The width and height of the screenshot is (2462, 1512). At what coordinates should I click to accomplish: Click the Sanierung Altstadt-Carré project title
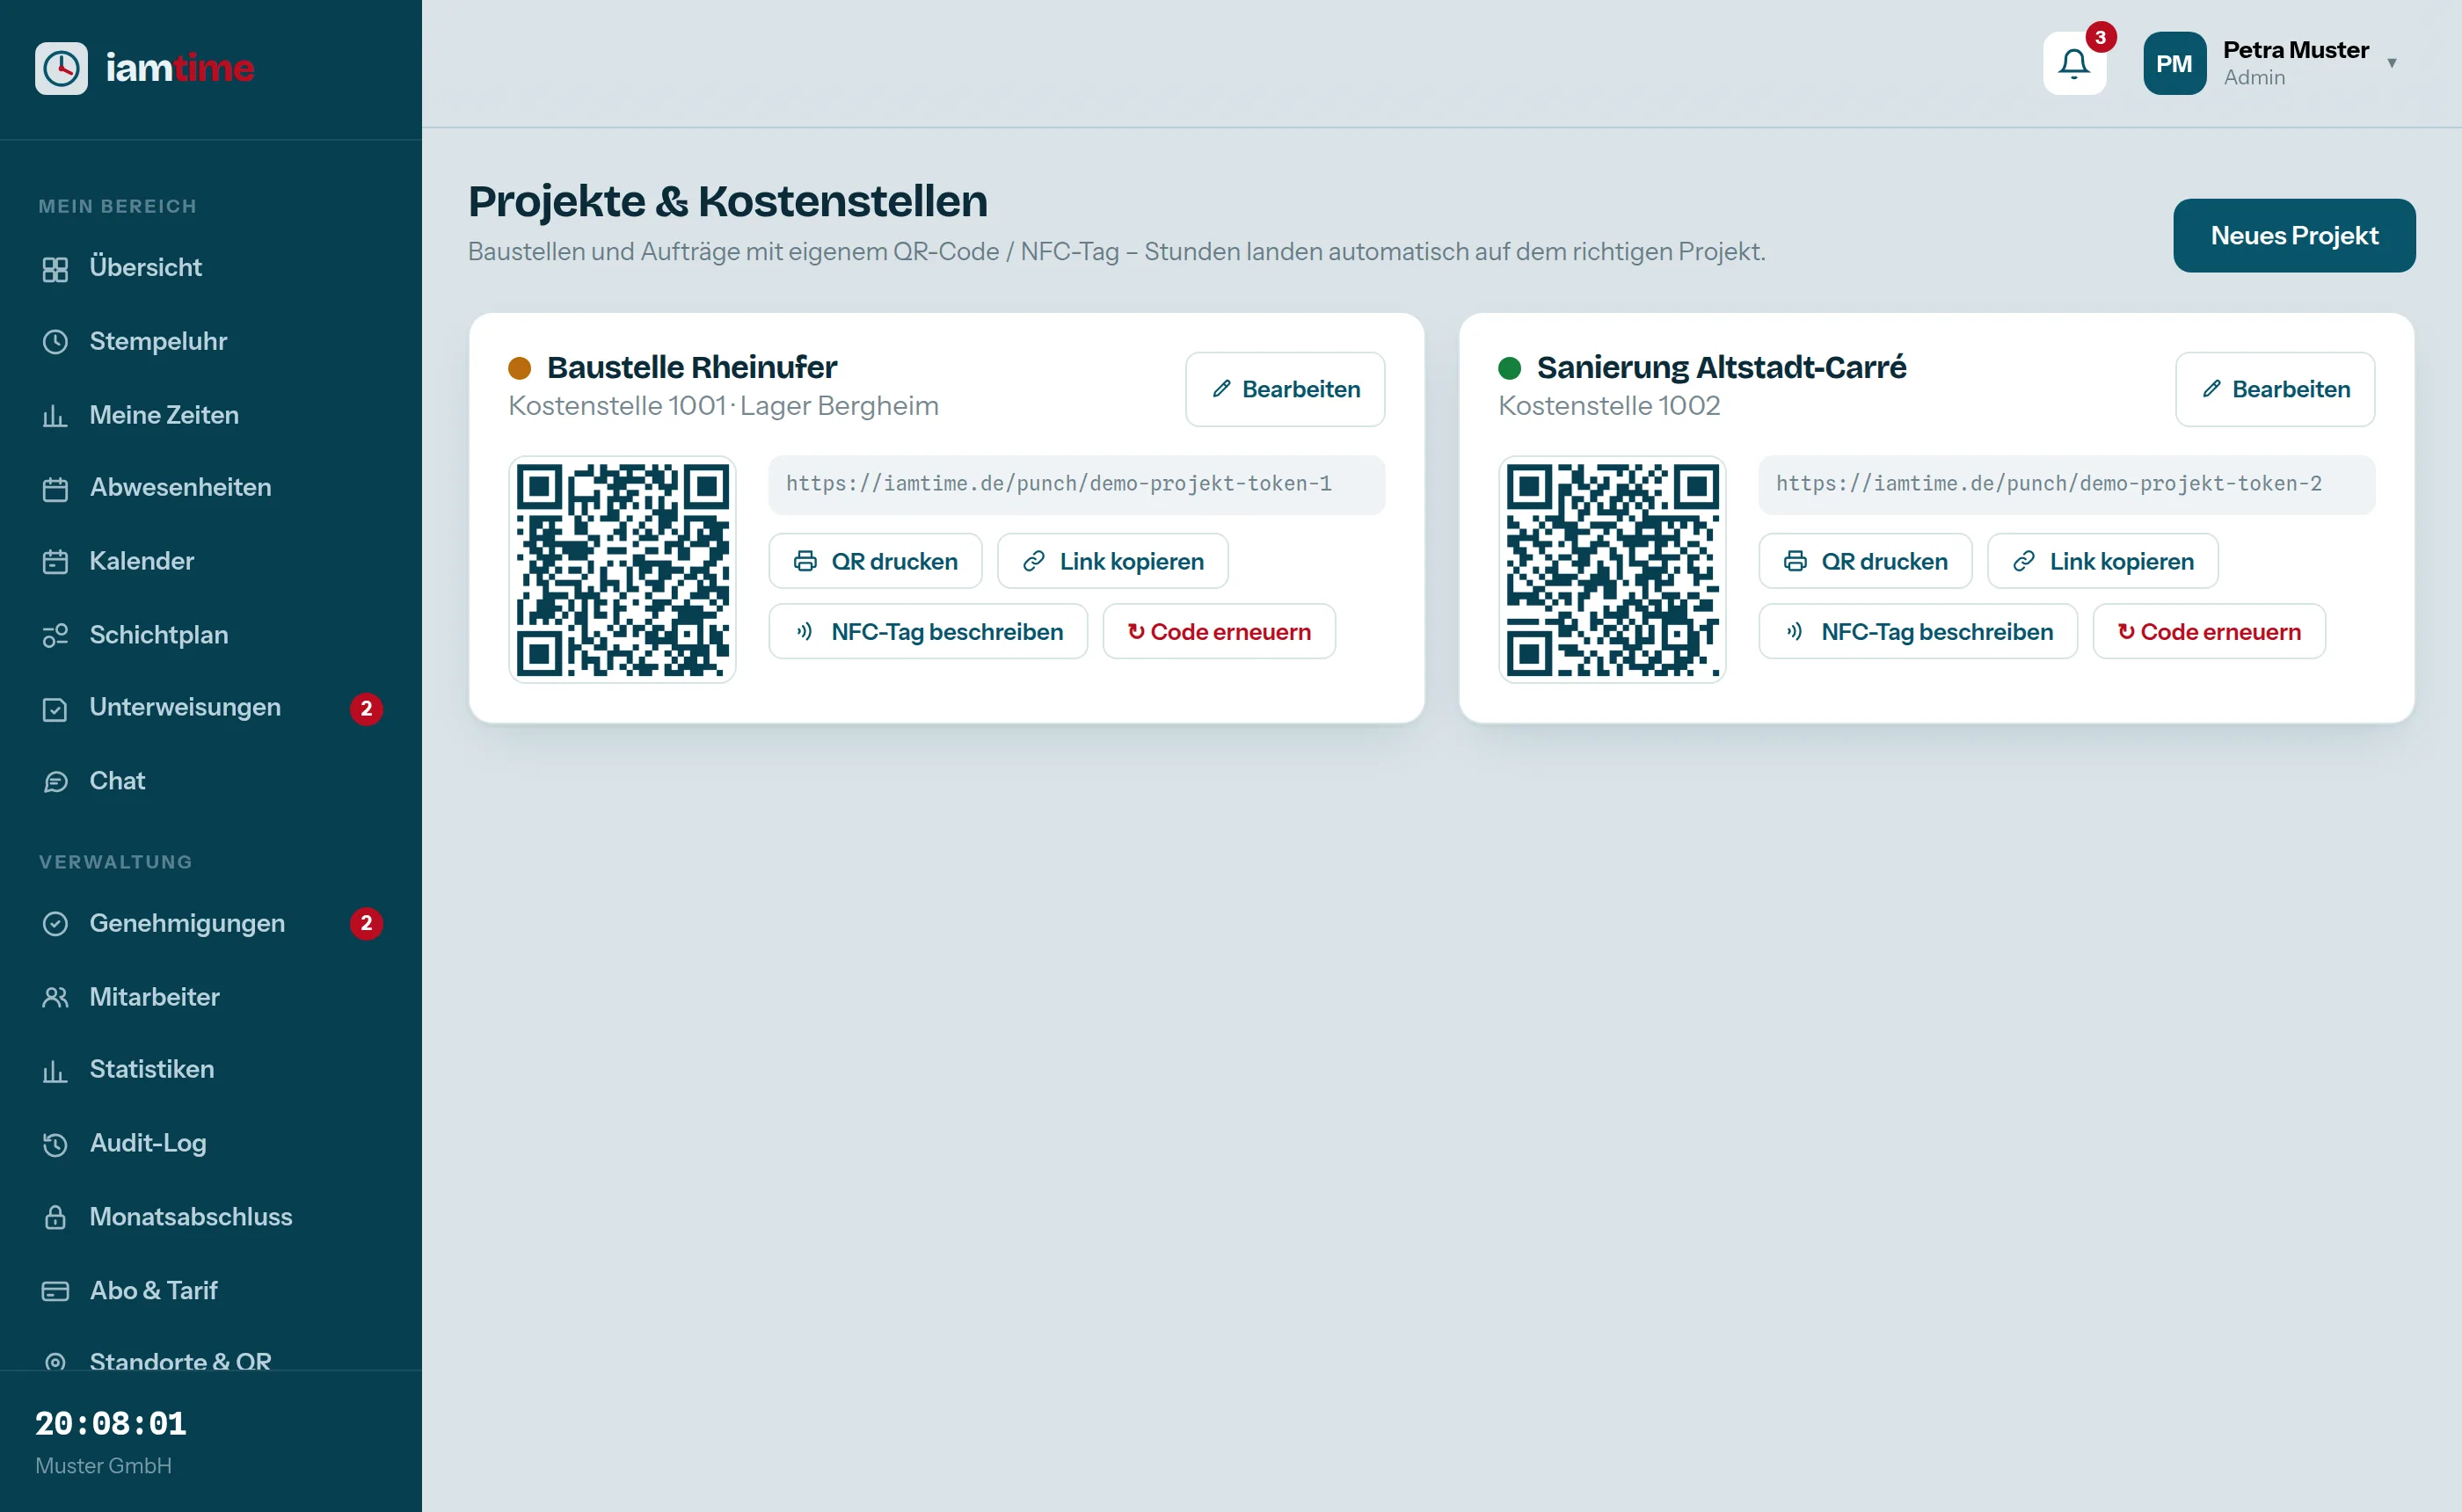[x=1721, y=368]
